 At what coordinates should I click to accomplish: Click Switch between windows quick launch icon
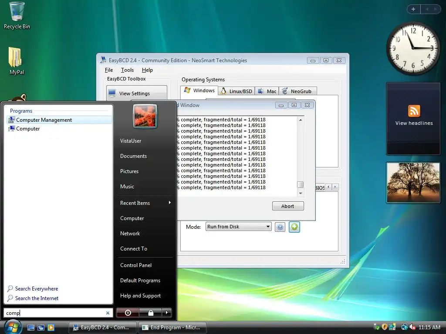coord(41,327)
